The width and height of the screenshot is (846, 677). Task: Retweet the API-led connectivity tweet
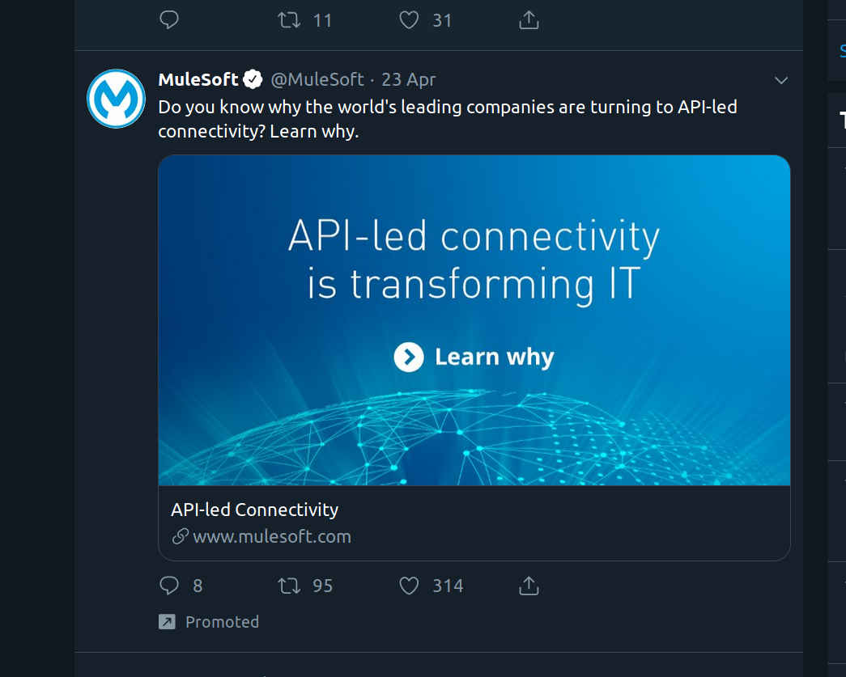tap(289, 586)
